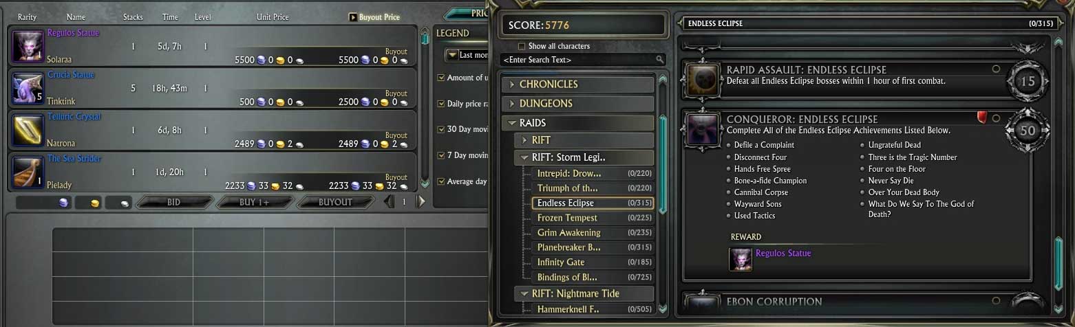Expand the Chronicles category

(578, 84)
